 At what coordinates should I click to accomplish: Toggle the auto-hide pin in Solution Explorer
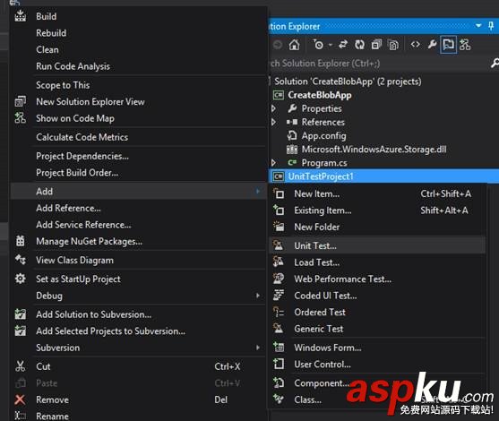click(491, 26)
